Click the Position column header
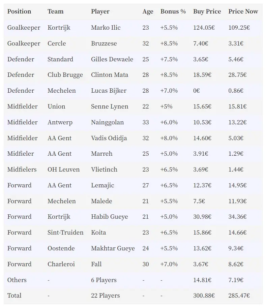 coord(19,11)
